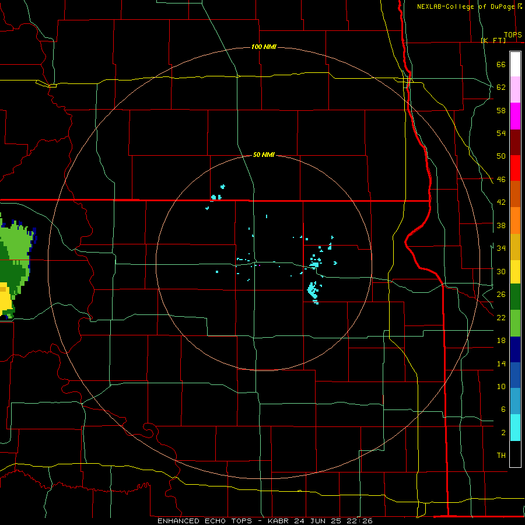525x525 pixels.
Task: Select the sky blue legend swatch
Action: [515, 401]
